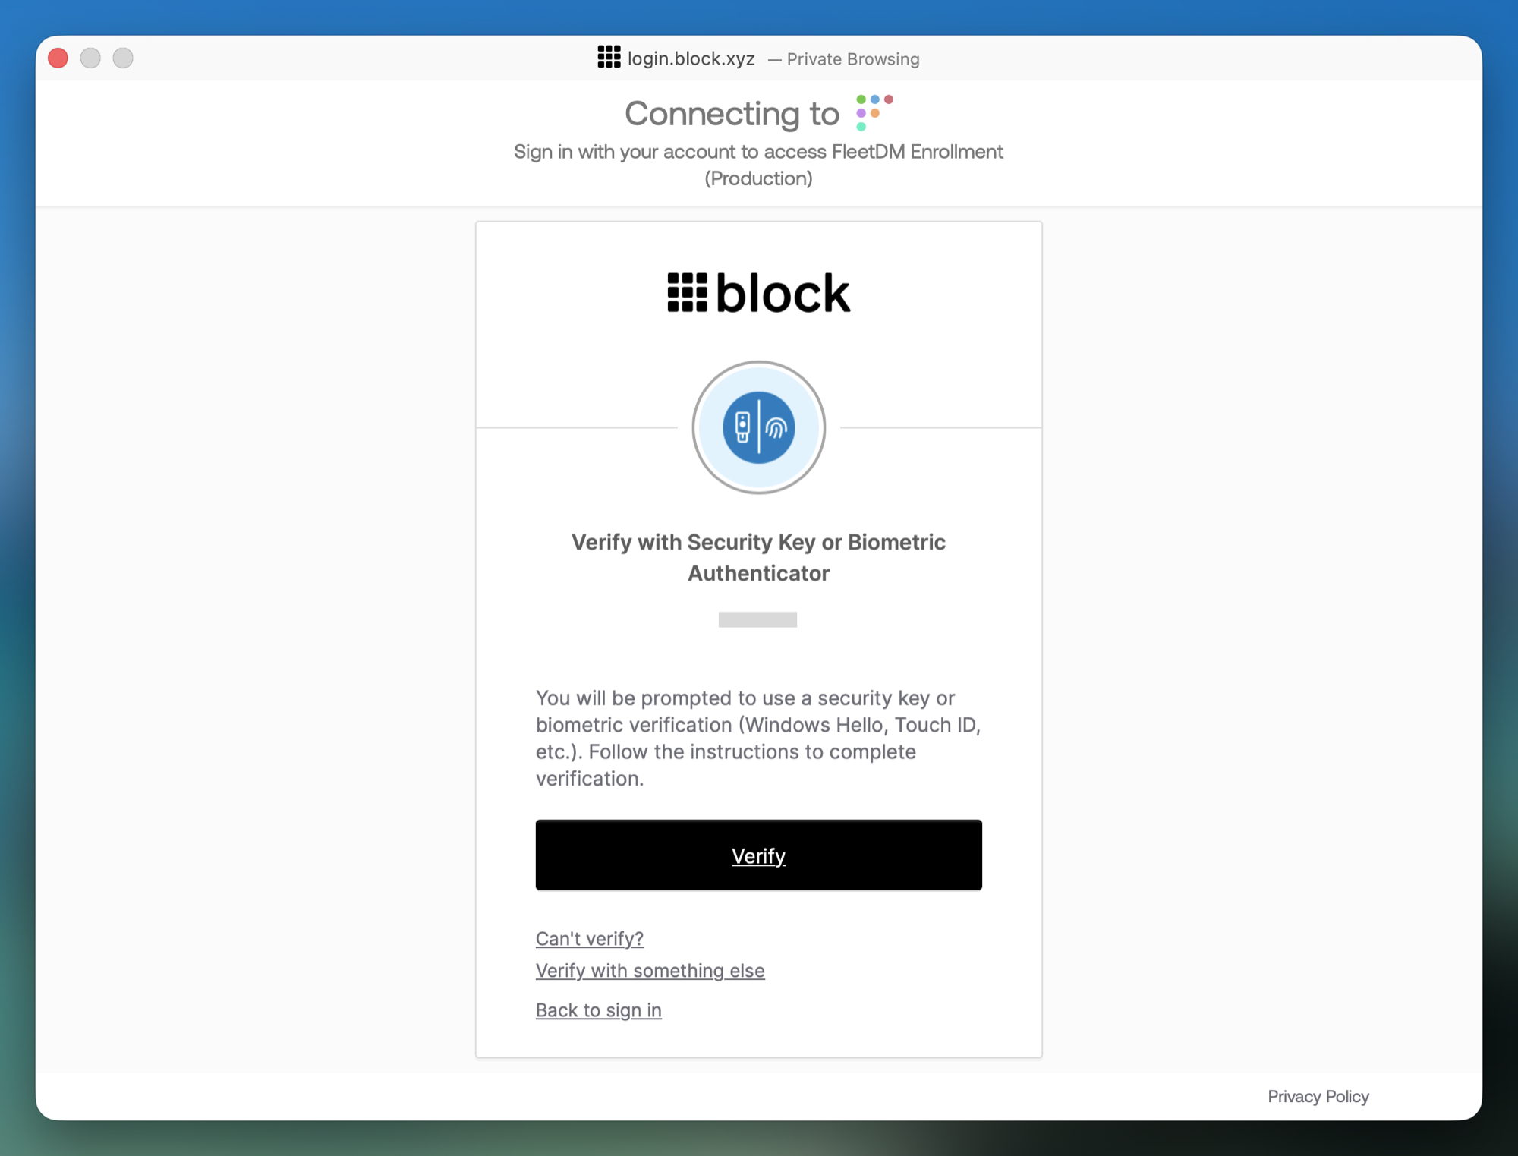Click the colorful dots app logo
The image size is (1518, 1156).
(874, 112)
